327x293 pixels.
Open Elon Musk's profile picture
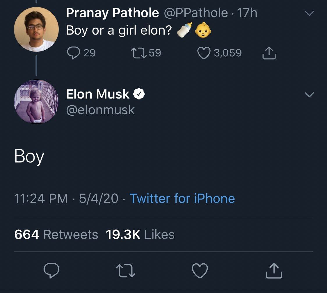[36, 102]
